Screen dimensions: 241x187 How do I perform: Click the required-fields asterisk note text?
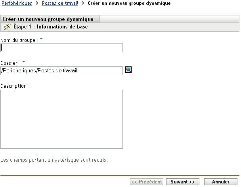pyautogui.click(x=54, y=161)
